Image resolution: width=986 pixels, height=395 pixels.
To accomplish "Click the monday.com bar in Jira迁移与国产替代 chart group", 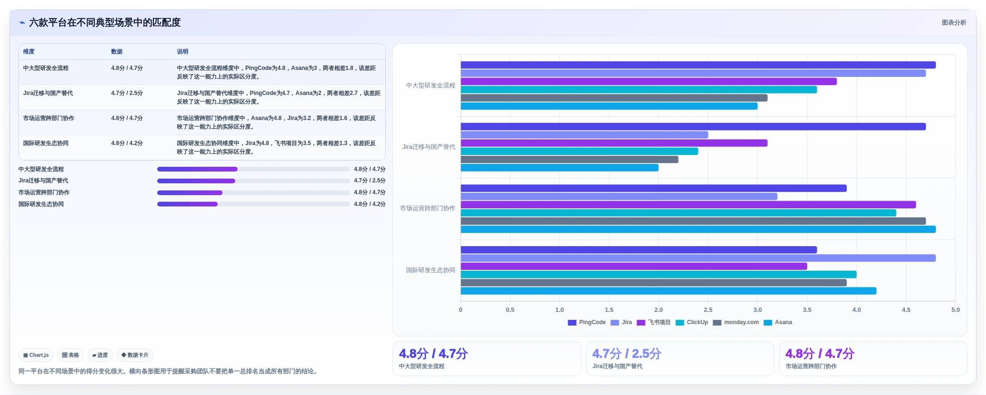I will click(x=569, y=160).
